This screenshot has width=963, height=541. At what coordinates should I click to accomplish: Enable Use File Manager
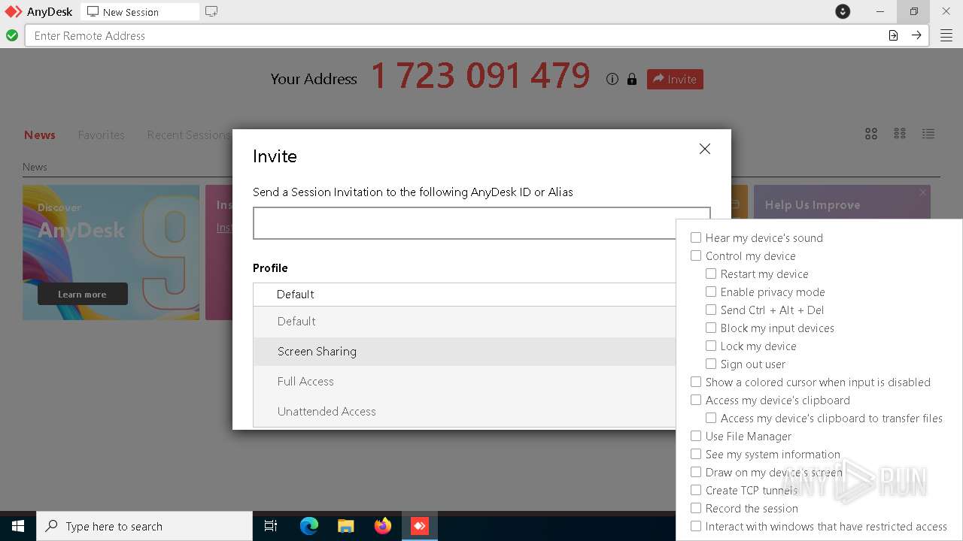696,436
